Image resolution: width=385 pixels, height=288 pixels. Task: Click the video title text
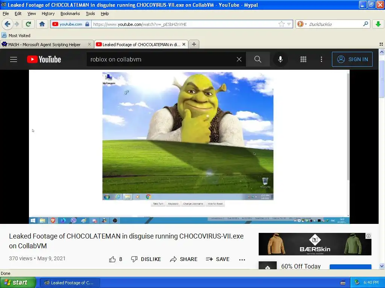point(126,241)
